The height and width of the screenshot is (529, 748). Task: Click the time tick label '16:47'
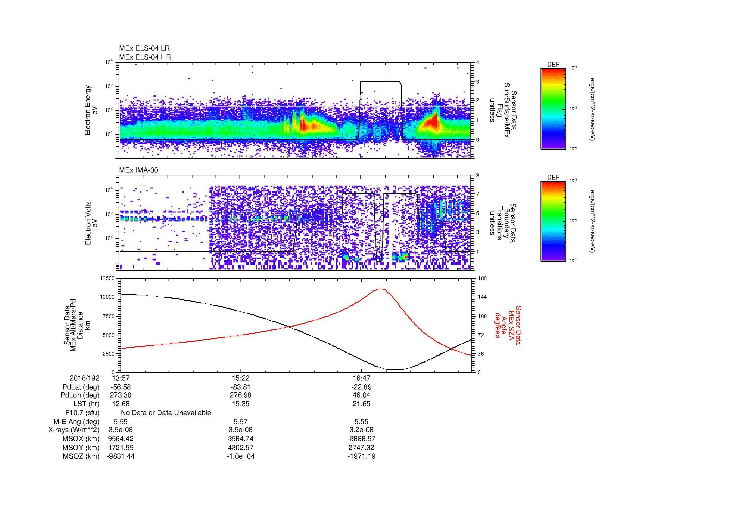tap(361, 378)
